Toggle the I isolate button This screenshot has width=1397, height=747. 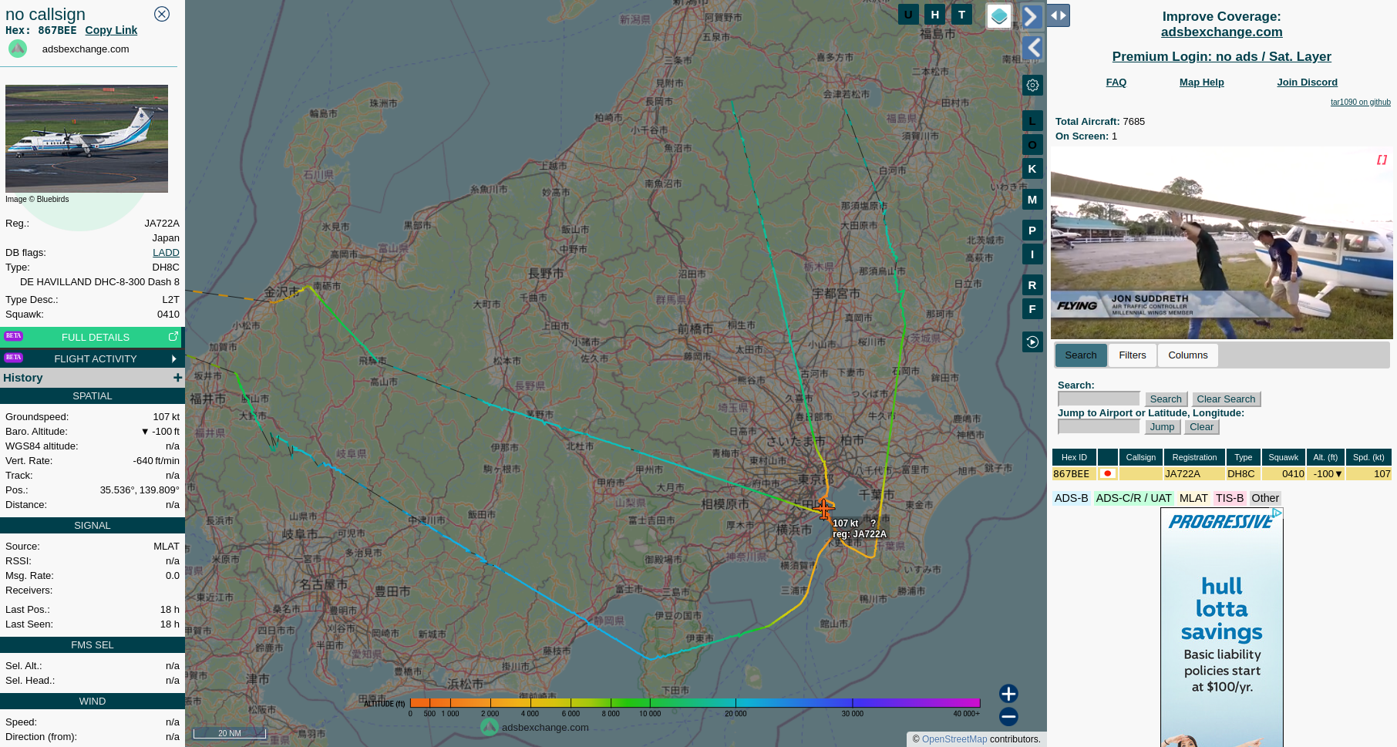pyautogui.click(x=1032, y=254)
